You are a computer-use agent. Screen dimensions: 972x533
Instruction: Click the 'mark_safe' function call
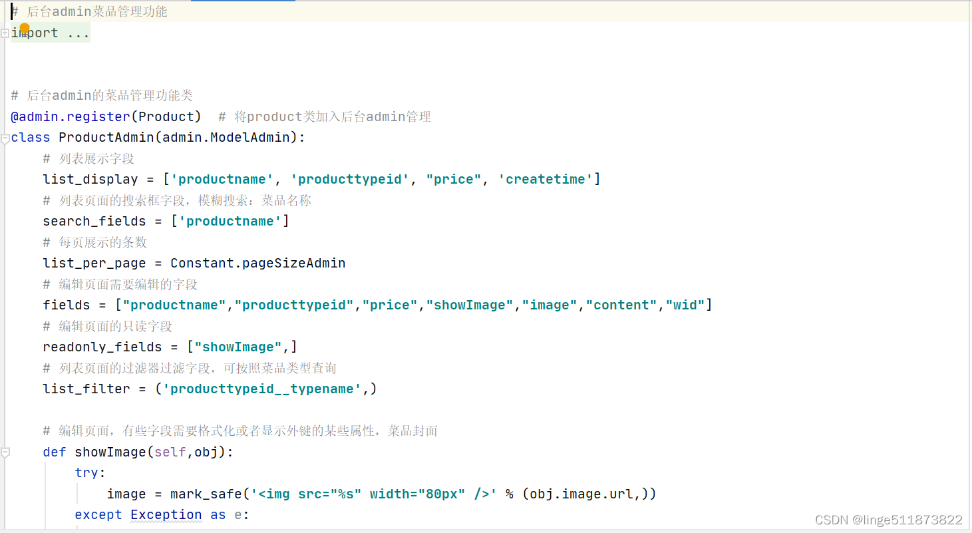[206, 494]
